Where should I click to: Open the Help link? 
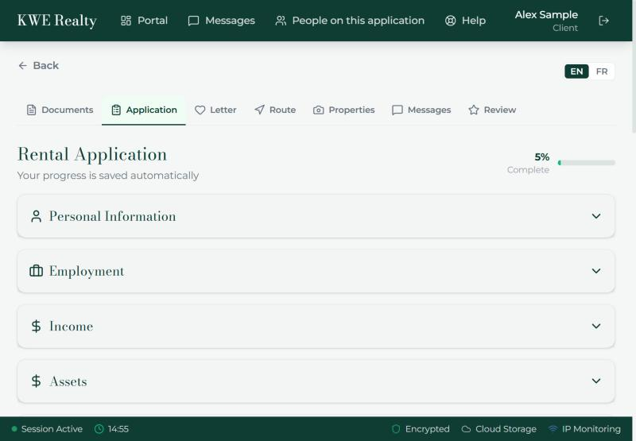click(x=465, y=21)
